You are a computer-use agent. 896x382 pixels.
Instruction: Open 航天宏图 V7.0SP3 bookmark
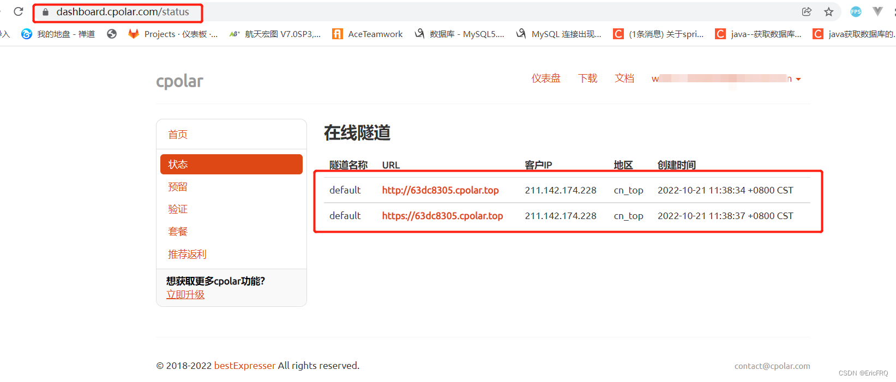[275, 34]
